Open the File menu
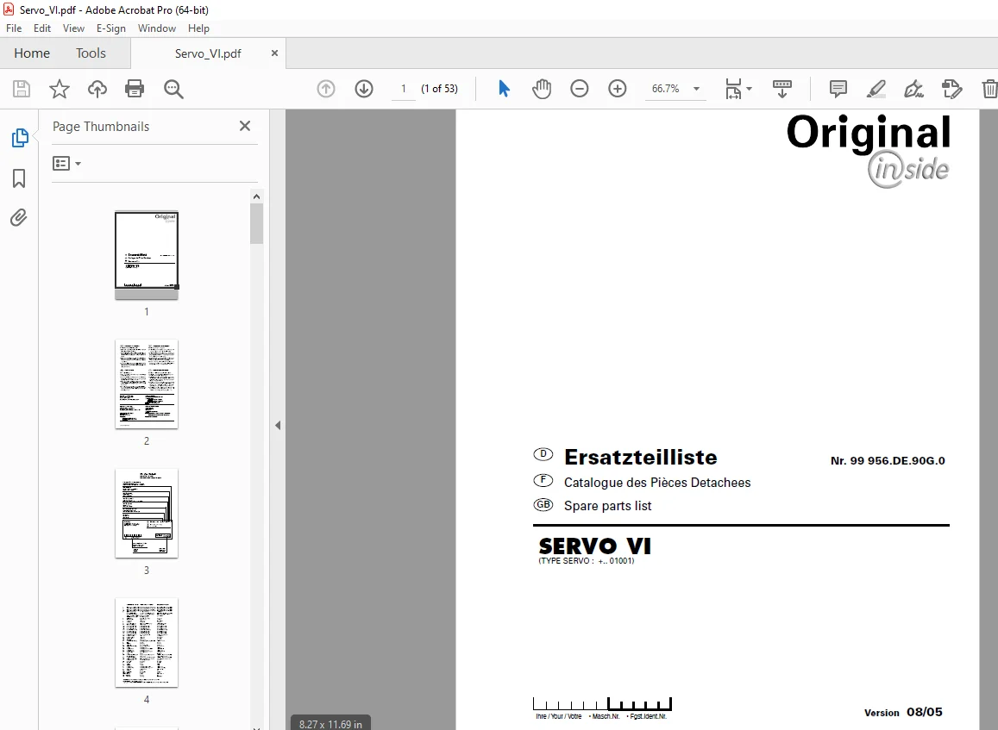 (14, 28)
